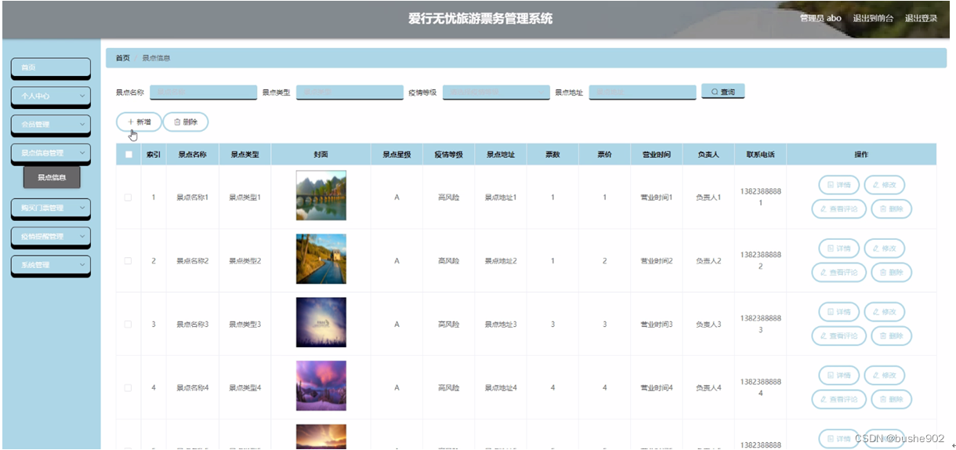Click 删除 in the 景点名称4 row
The width and height of the screenshot is (956, 450).
[x=892, y=399]
